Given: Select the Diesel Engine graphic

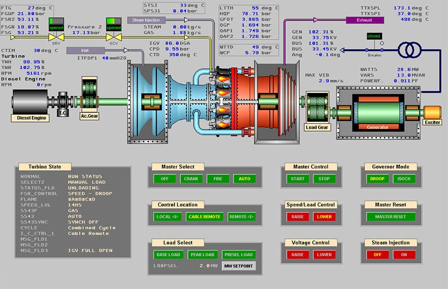Looking at the screenshot, I should point(30,102).
